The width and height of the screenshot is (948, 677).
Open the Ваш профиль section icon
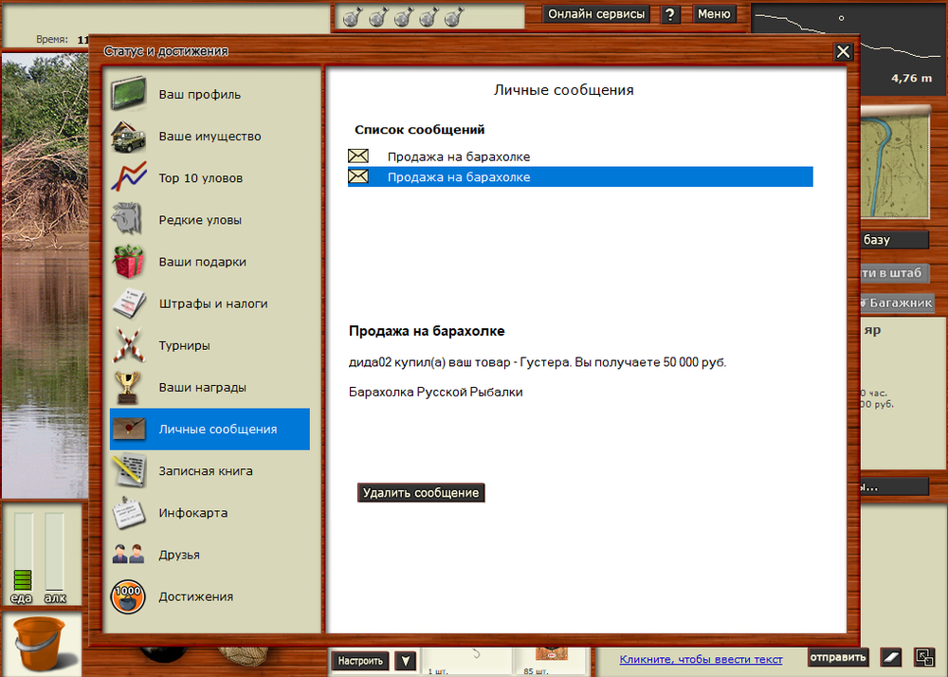pos(128,94)
